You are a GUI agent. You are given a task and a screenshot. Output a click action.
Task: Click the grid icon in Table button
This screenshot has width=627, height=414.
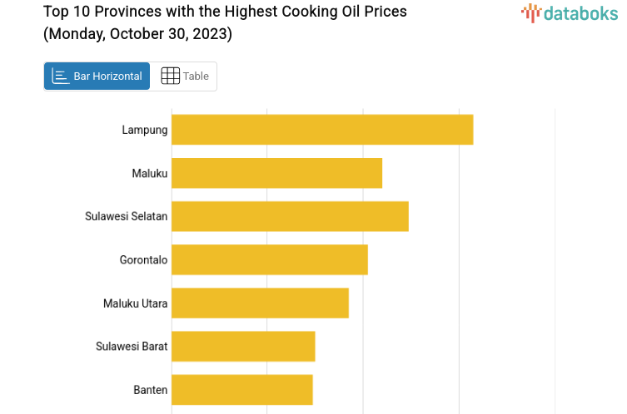[170, 76]
